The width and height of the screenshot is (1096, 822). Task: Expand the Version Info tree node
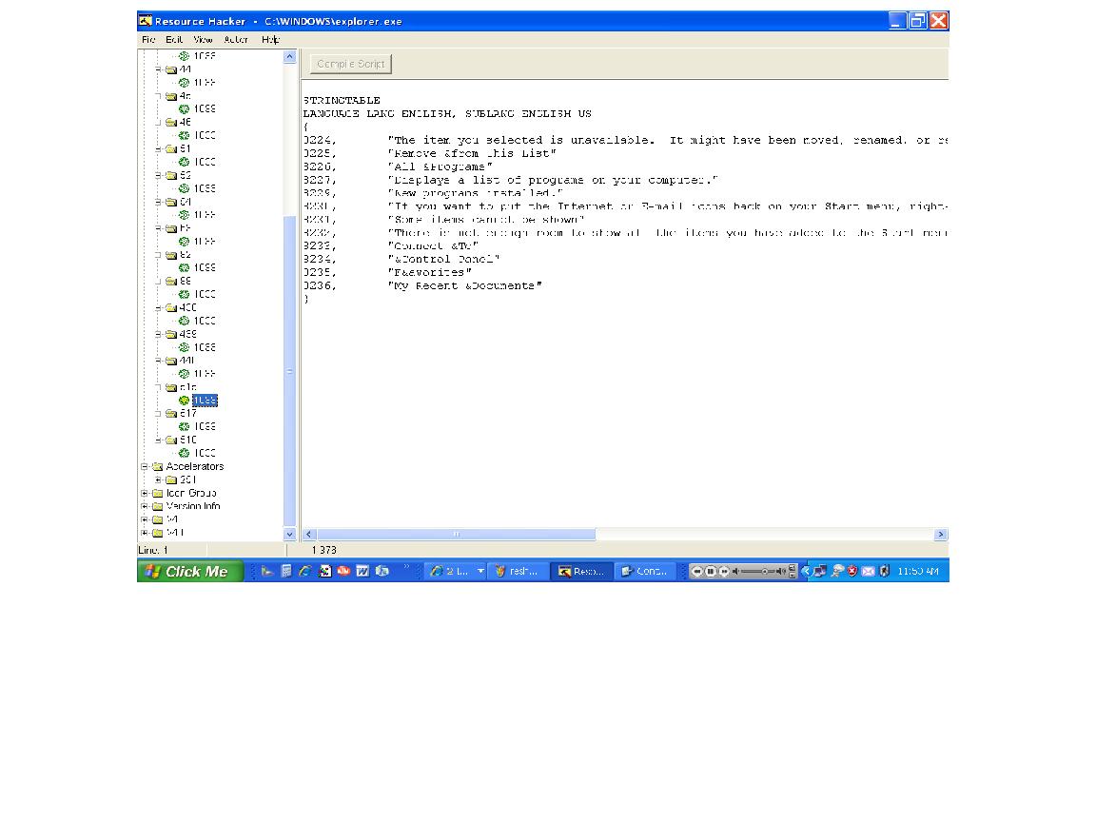pyautogui.click(x=146, y=507)
